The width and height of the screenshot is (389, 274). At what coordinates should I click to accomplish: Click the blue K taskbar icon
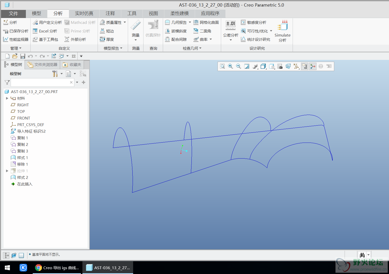[x=23, y=268]
